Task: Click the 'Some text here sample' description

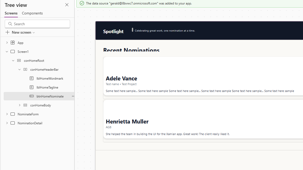Action: [x=200, y=91]
